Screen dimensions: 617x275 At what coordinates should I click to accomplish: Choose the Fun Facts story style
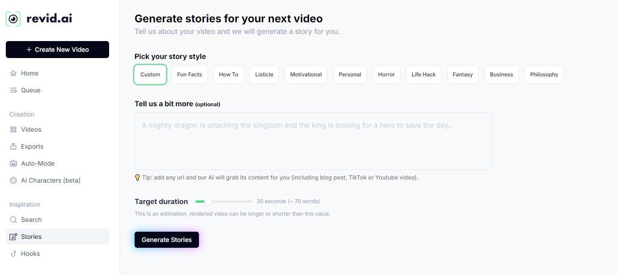pos(190,75)
